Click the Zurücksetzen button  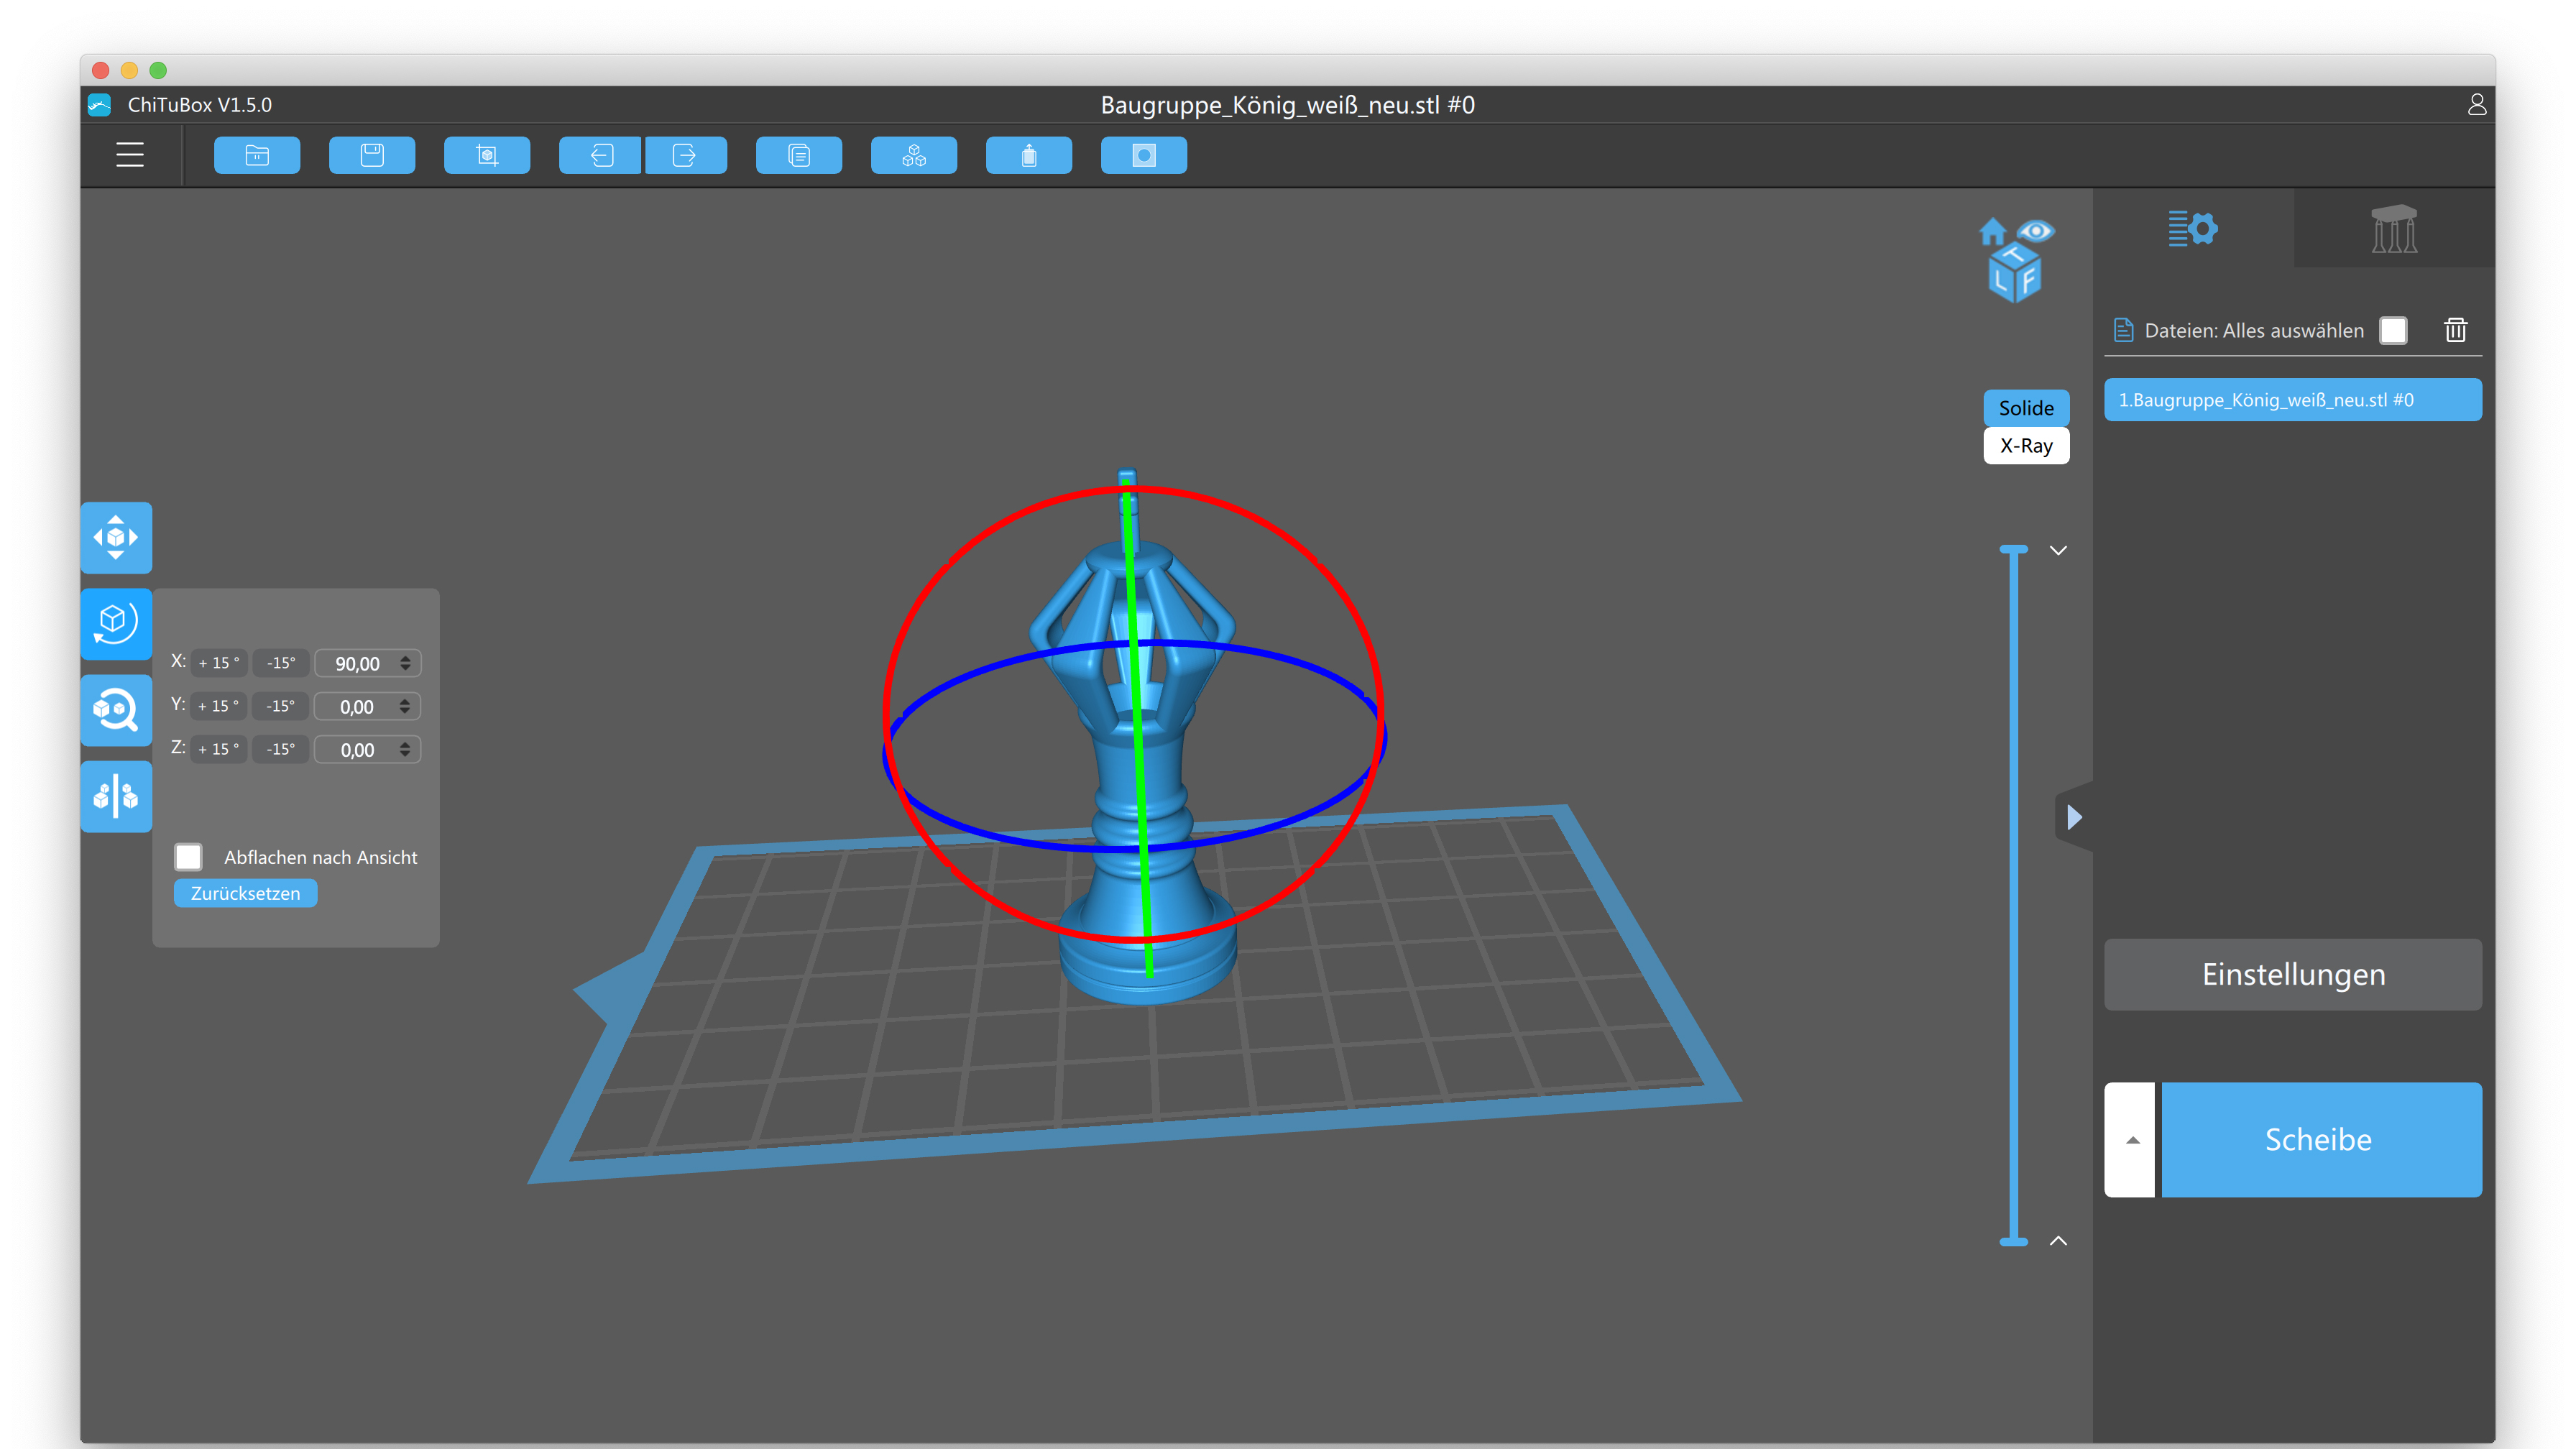tap(245, 893)
